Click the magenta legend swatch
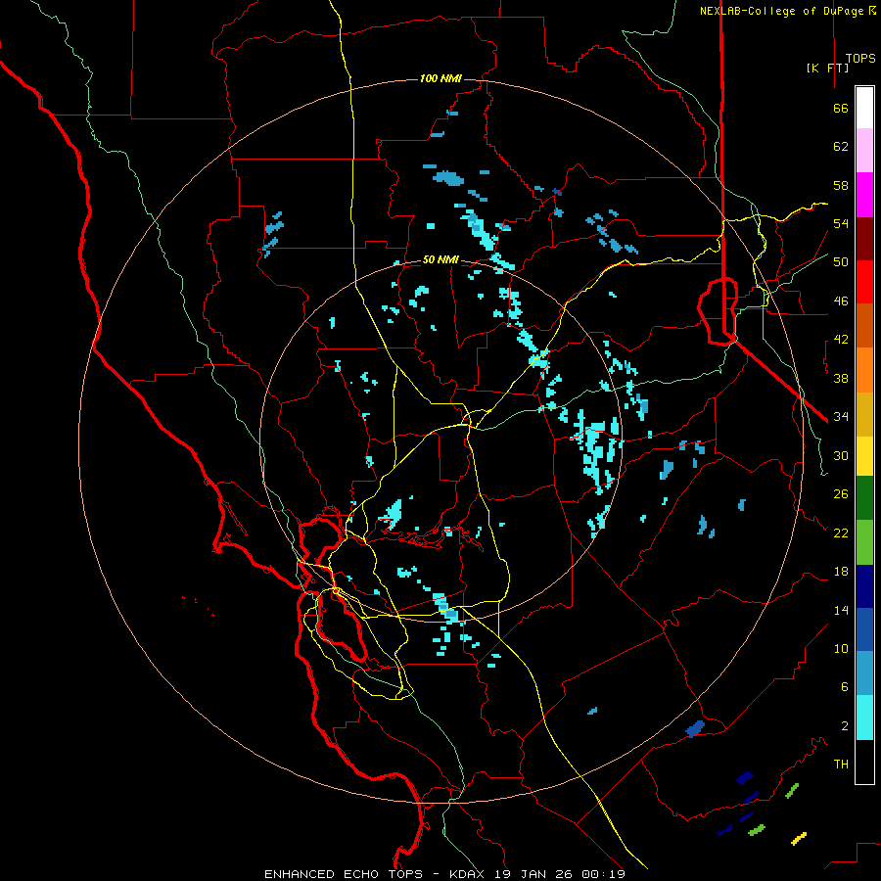Image resolution: width=881 pixels, height=881 pixels. click(864, 195)
